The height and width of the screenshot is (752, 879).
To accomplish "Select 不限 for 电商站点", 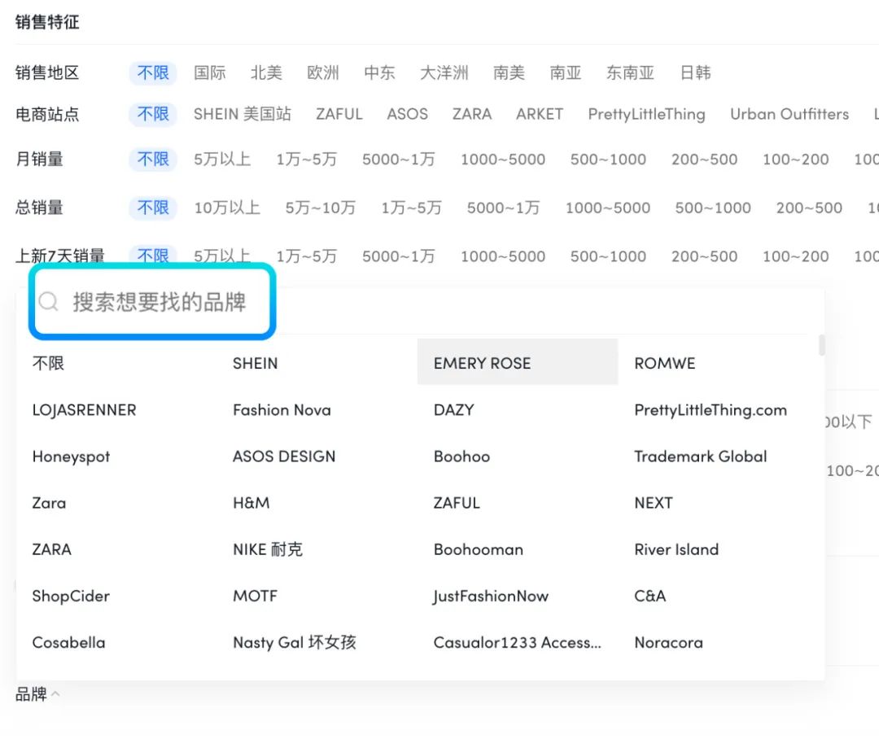I will tap(153, 114).
